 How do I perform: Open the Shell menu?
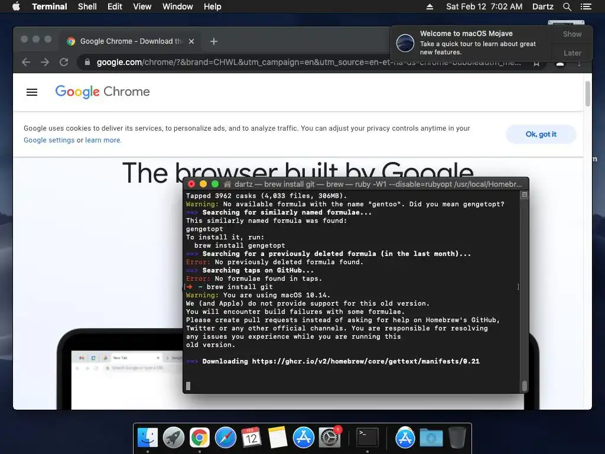[x=87, y=7]
